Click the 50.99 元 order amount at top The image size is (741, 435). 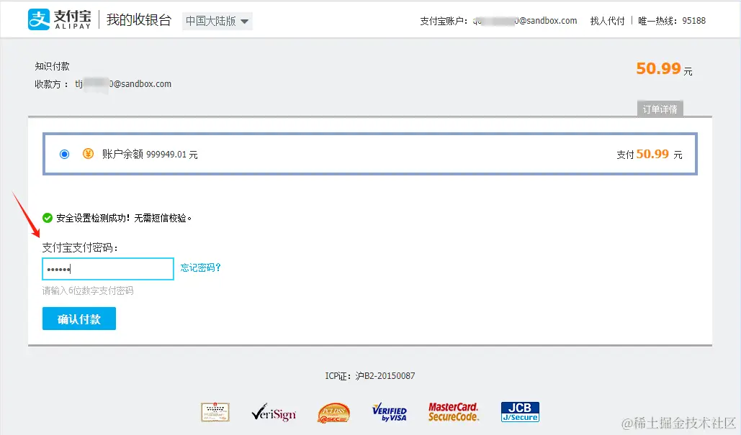tap(664, 69)
